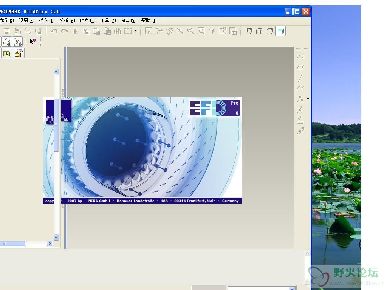Click the Paste clipboard icon
This screenshot has width=387, height=290.
click(96, 31)
